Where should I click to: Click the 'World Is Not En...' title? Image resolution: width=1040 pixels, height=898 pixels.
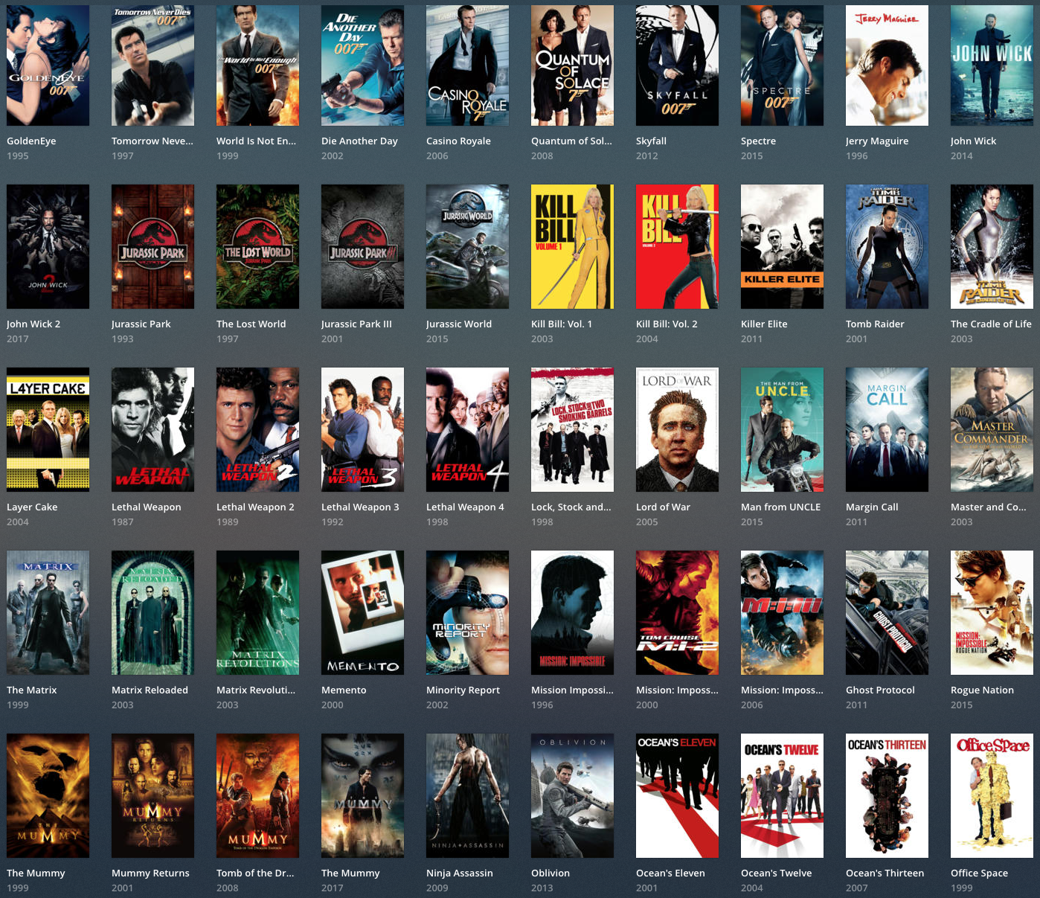point(256,141)
